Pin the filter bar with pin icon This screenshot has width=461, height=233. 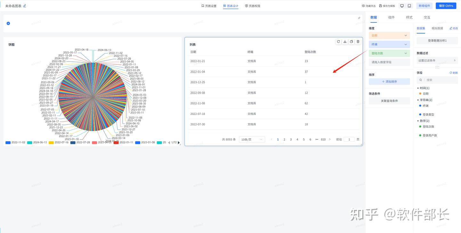(359, 18)
